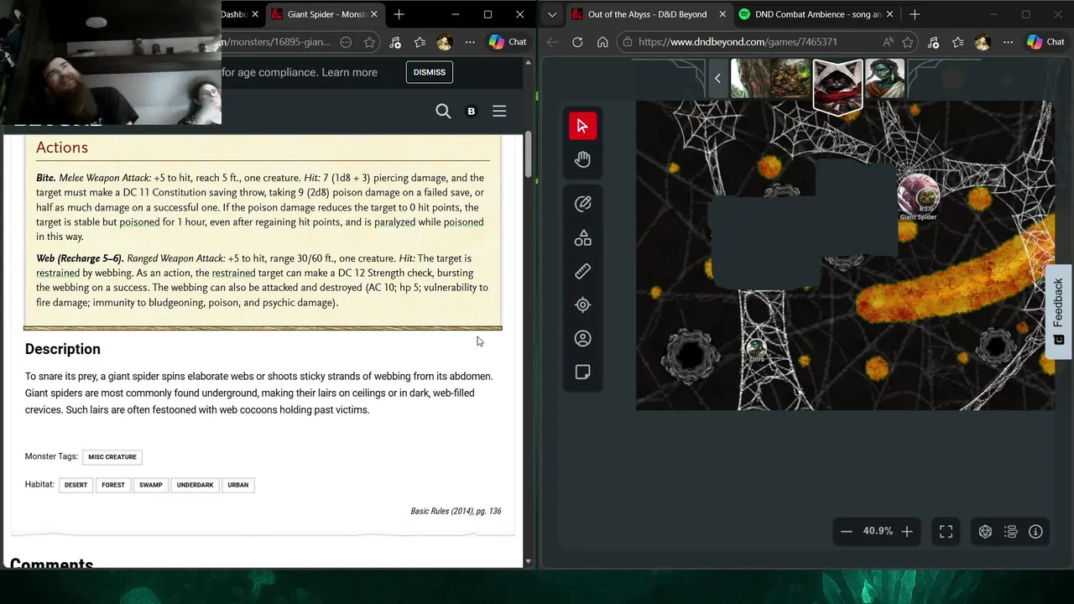Select the sticky note tool
This screenshot has height=604, width=1074.
[x=582, y=372]
